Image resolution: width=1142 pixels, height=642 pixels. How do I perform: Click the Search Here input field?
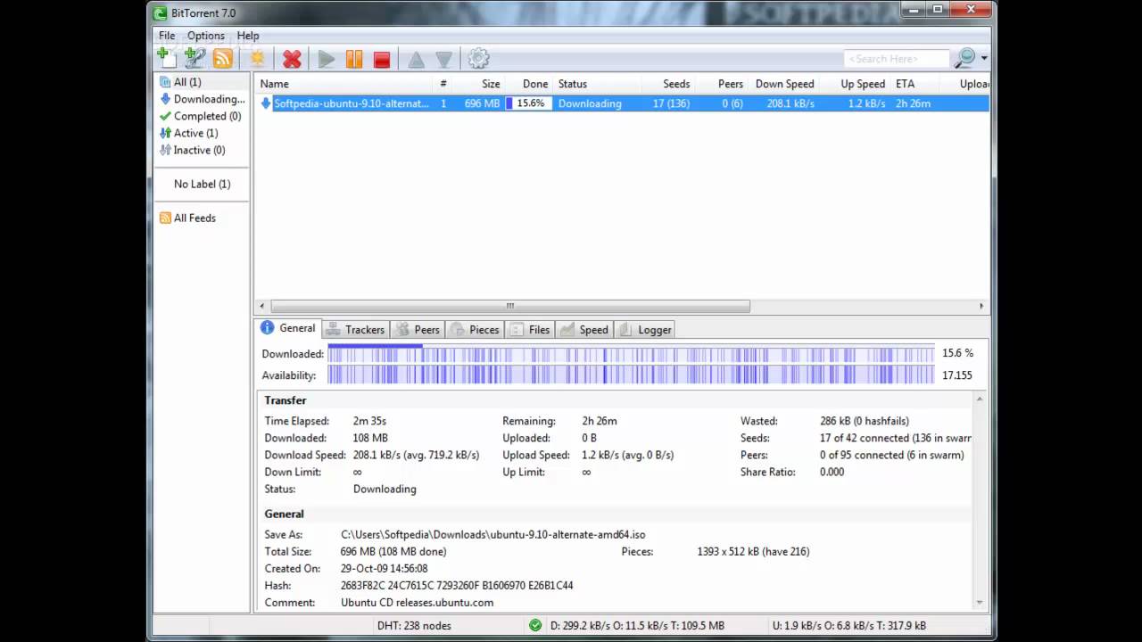click(897, 59)
